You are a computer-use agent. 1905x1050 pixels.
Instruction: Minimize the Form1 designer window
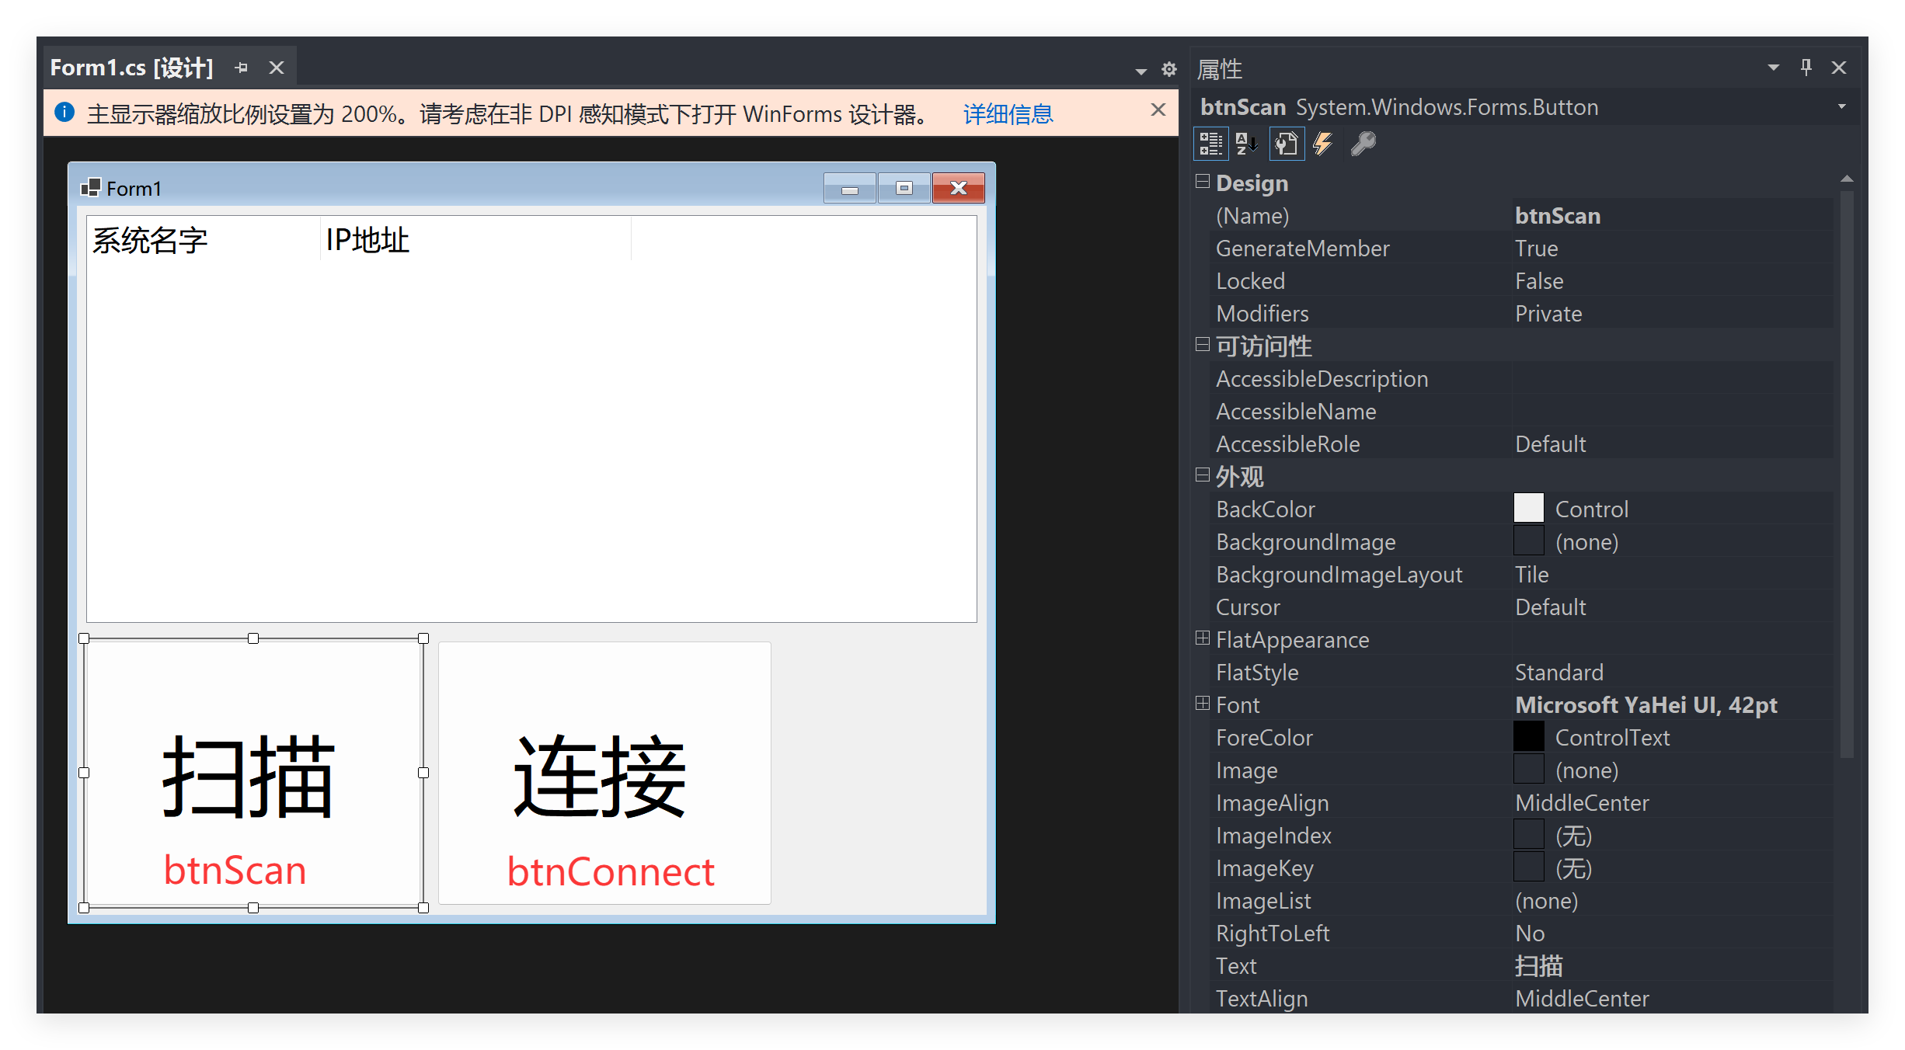point(850,188)
